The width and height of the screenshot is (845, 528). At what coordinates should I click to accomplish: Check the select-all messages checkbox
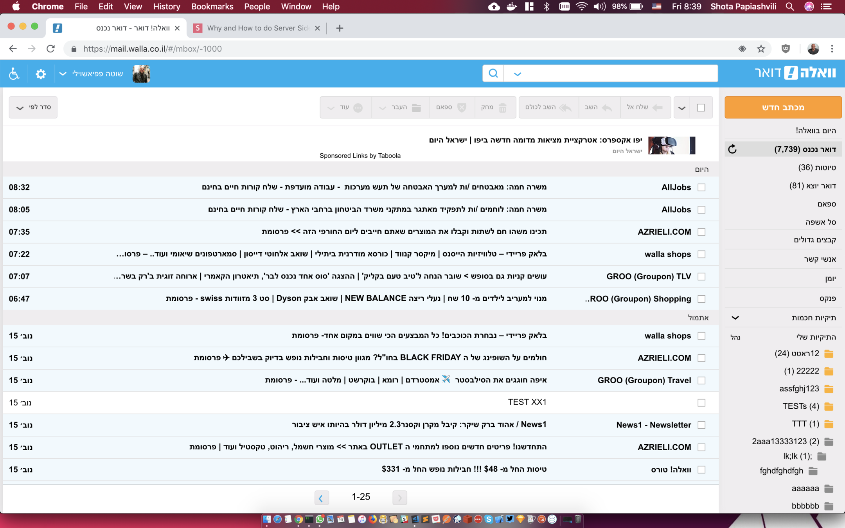coord(701,107)
